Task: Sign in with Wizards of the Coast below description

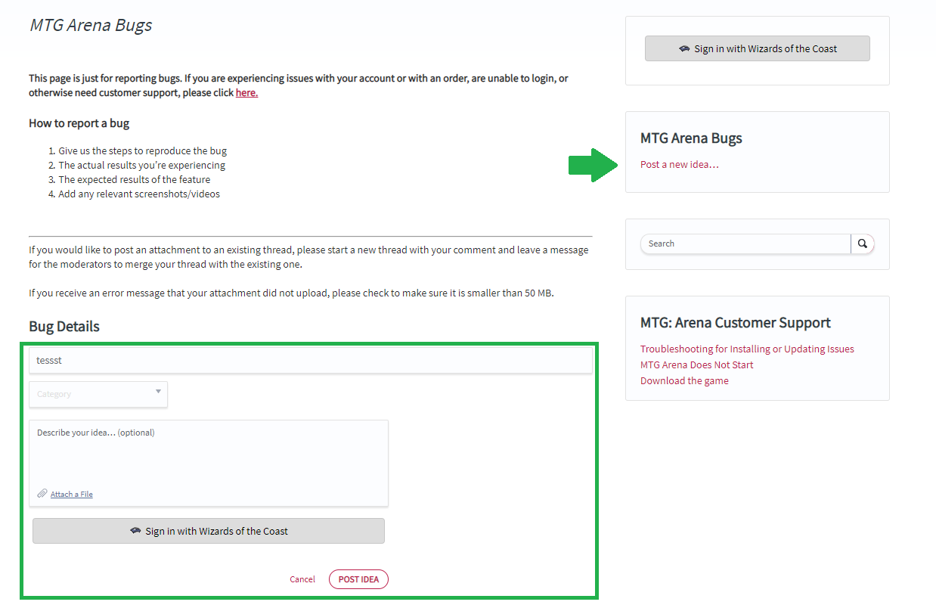Action: 209,531
